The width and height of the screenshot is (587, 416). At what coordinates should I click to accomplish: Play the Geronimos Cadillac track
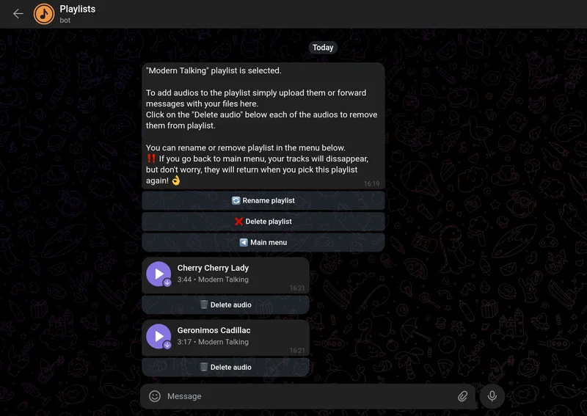coord(158,336)
